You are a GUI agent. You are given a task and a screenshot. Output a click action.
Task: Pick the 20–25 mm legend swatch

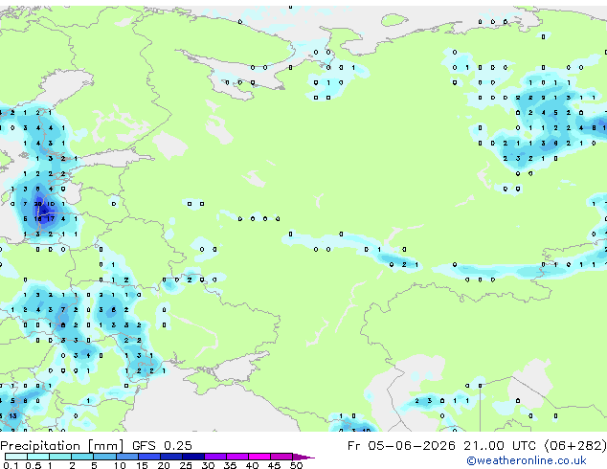click(x=171, y=457)
